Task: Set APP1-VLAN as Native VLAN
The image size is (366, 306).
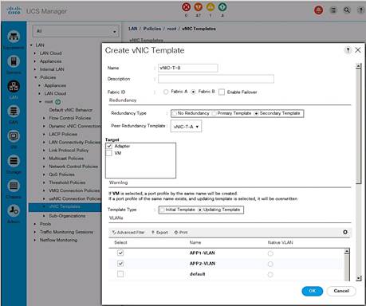Action: 270,253
